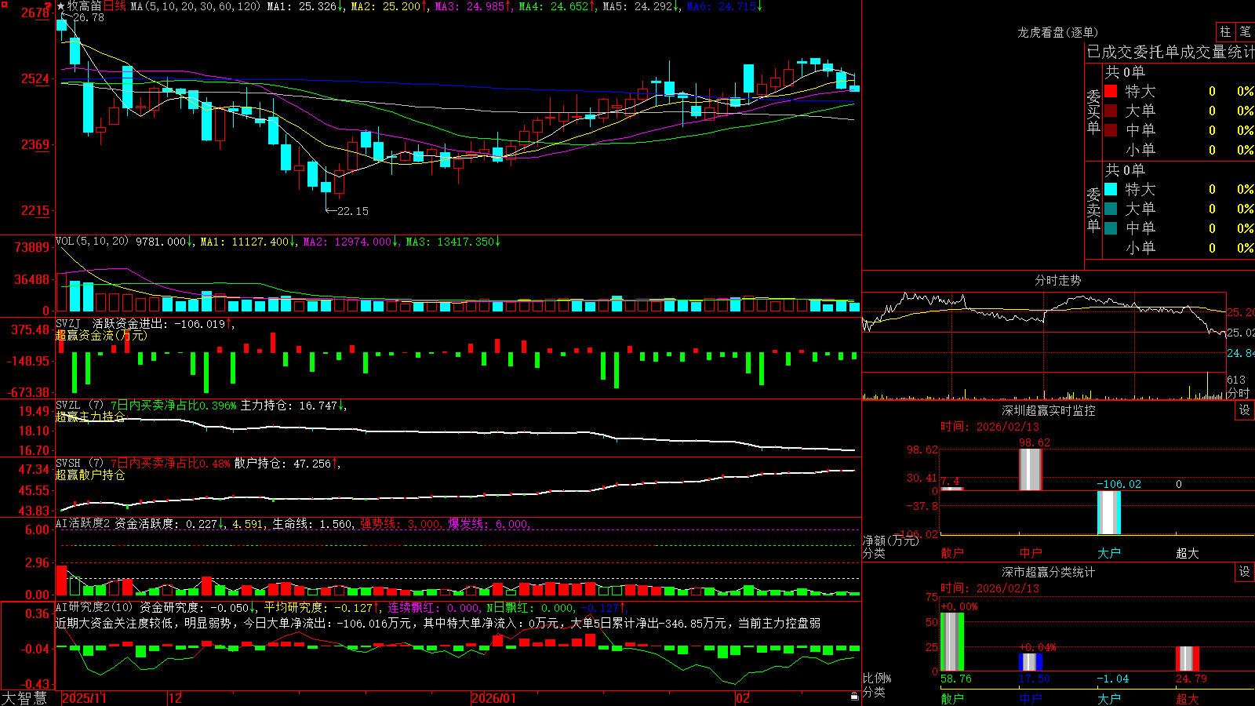Select the SVSH (7) indicator label
Viewport: 1255px width, 706px height.
79,464
